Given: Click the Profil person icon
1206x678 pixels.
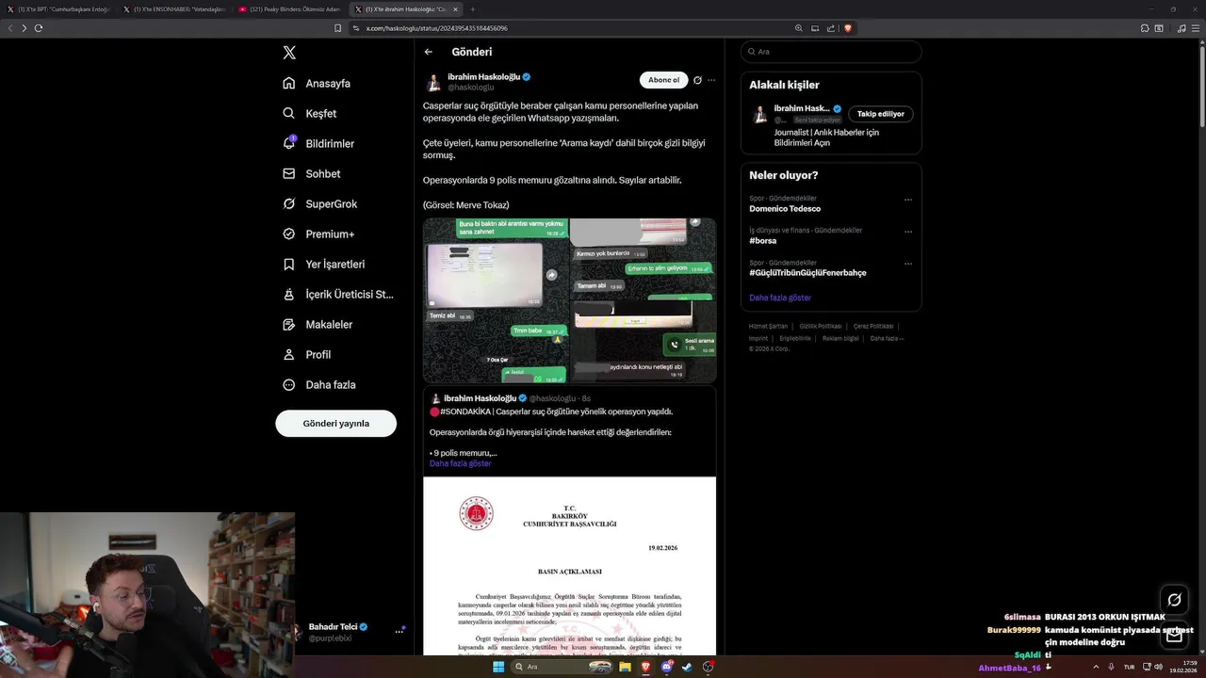Looking at the screenshot, I should coord(289,354).
